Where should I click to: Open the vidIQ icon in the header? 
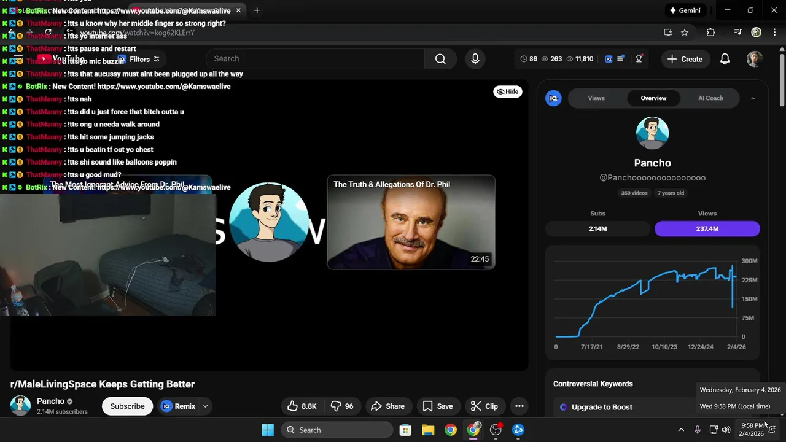[x=609, y=59]
